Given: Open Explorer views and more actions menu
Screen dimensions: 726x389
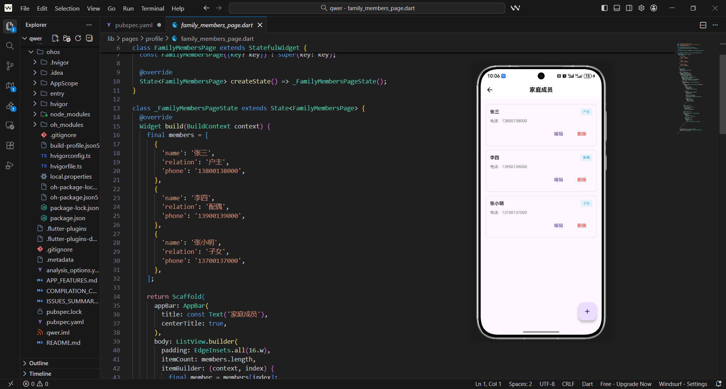Looking at the screenshot, I should [x=89, y=25].
